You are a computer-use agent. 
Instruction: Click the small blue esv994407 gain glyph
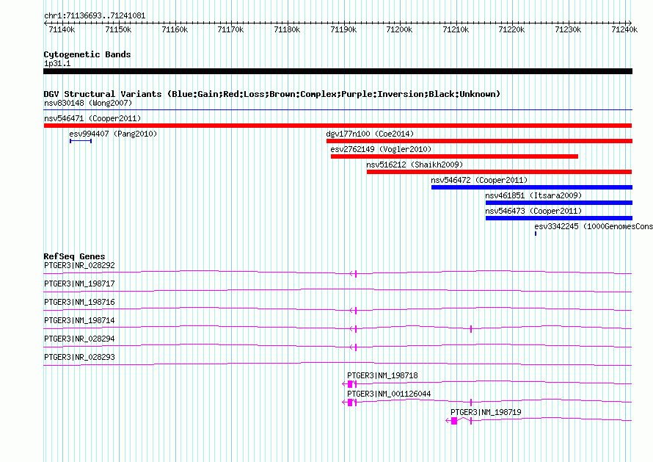click(81, 141)
